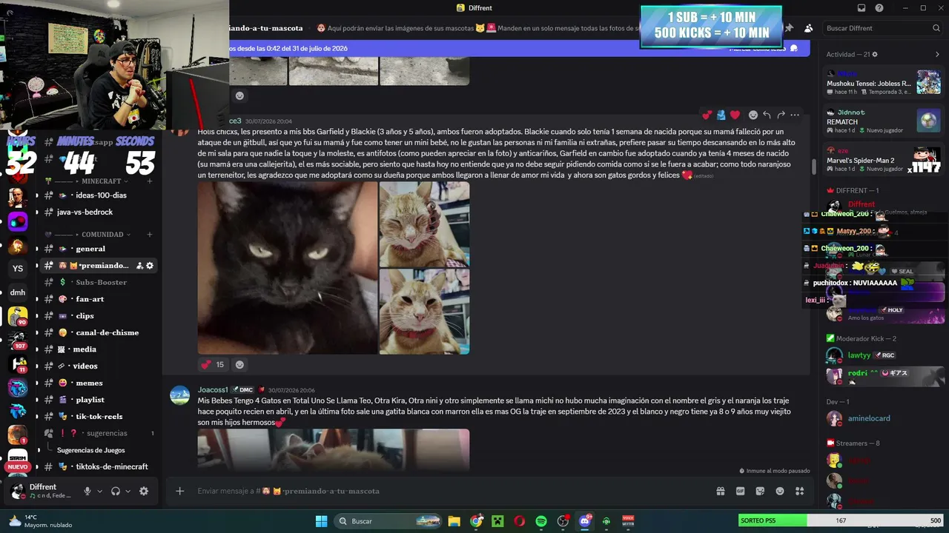Open more options for the message

pyautogui.click(x=795, y=115)
